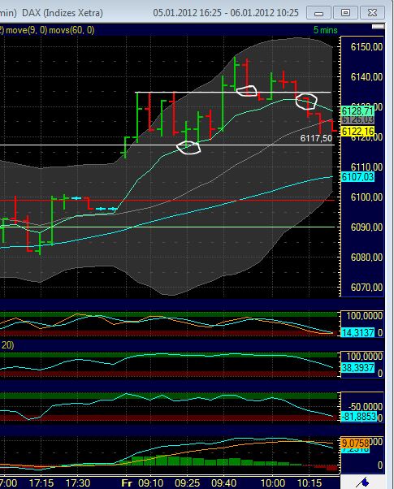Click the cyan 6107,03 moving average tag
394x489 pixels.
point(357,177)
